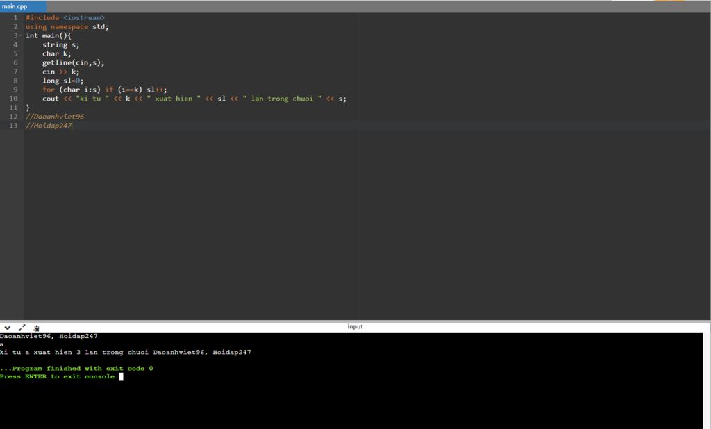The image size is (711, 429).
Task: Click the "char k;" declaration
Action: coord(57,53)
